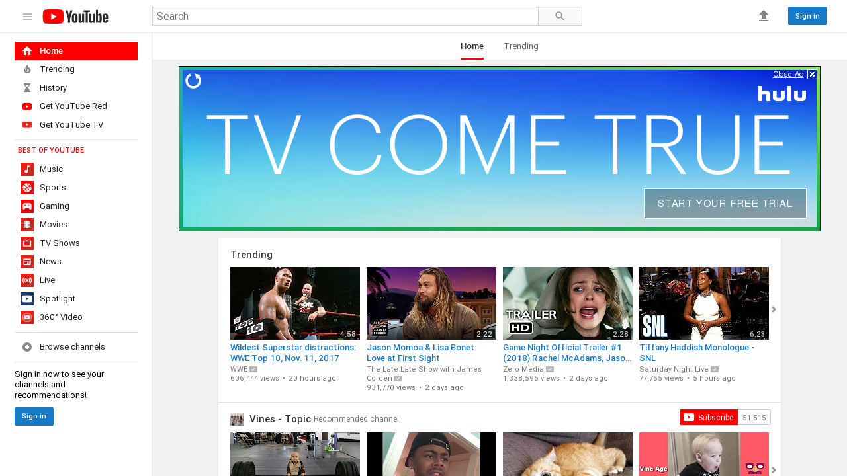The width and height of the screenshot is (847, 476).
Task: Subscribe to Vines - Topic channel
Action: point(708,417)
